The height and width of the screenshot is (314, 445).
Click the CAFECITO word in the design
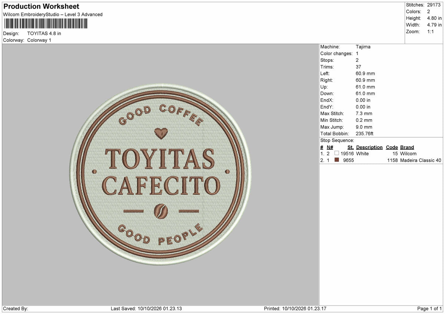point(161,186)
